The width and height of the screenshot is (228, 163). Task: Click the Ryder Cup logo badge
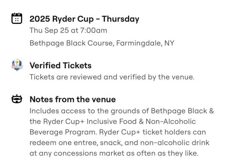point(17,65)
